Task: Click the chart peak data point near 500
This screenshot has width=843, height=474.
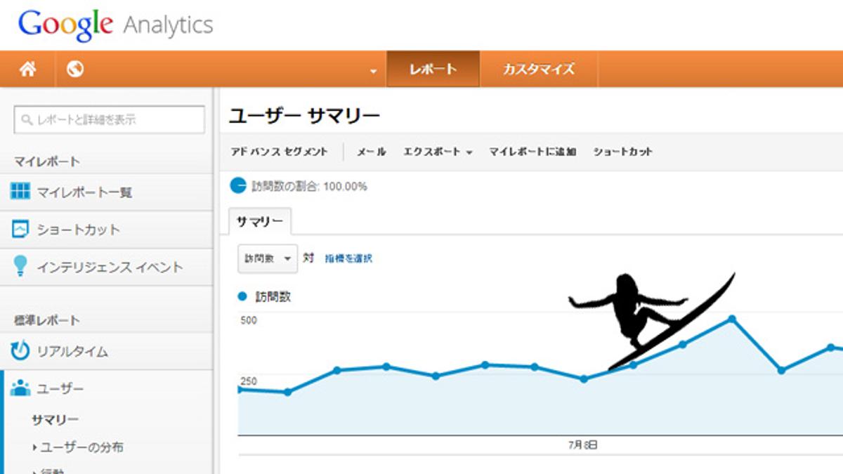Action: (x=732, y=319)
